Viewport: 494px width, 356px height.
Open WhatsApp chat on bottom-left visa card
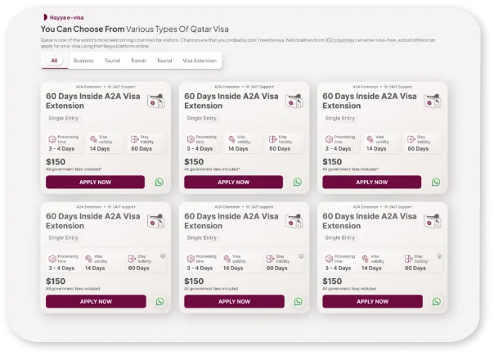click(x=160, y=302)
